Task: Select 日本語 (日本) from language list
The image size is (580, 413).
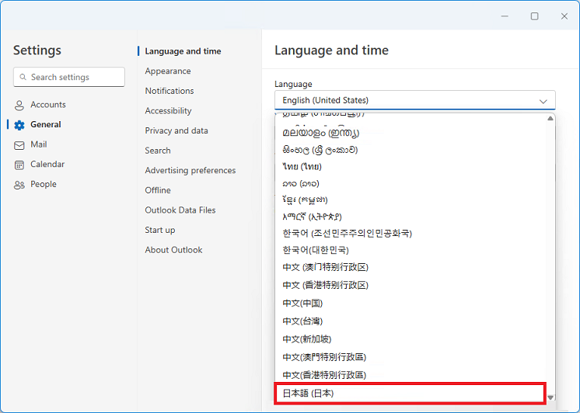Action: tap(308, 394)
